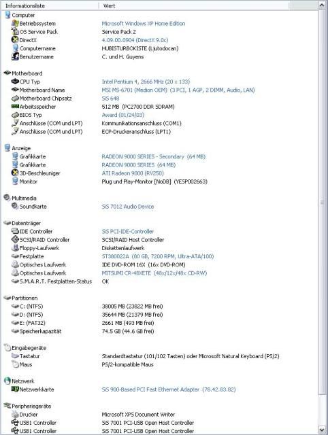Viewport: 328px width, 435px height.
Task: Click the Computer category icon
Action: click(7, 15)
